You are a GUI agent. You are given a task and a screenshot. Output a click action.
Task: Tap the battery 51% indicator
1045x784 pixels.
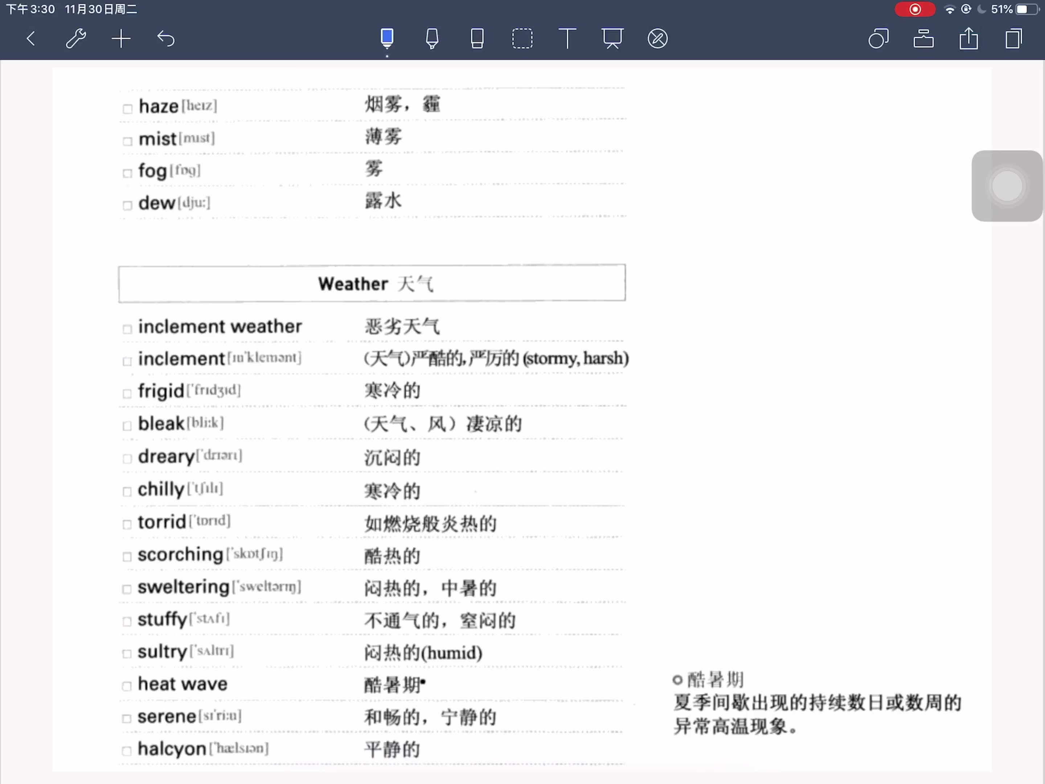point(1015,9)
